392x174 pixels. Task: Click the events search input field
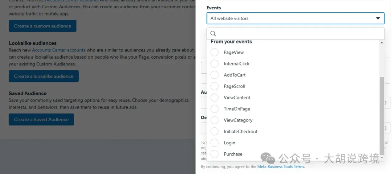(295, 33)
